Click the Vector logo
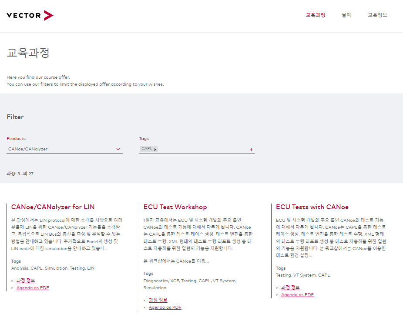 (30, 15)
